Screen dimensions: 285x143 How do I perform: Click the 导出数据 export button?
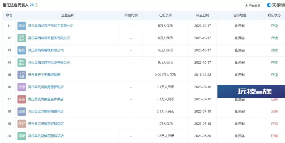253,6
